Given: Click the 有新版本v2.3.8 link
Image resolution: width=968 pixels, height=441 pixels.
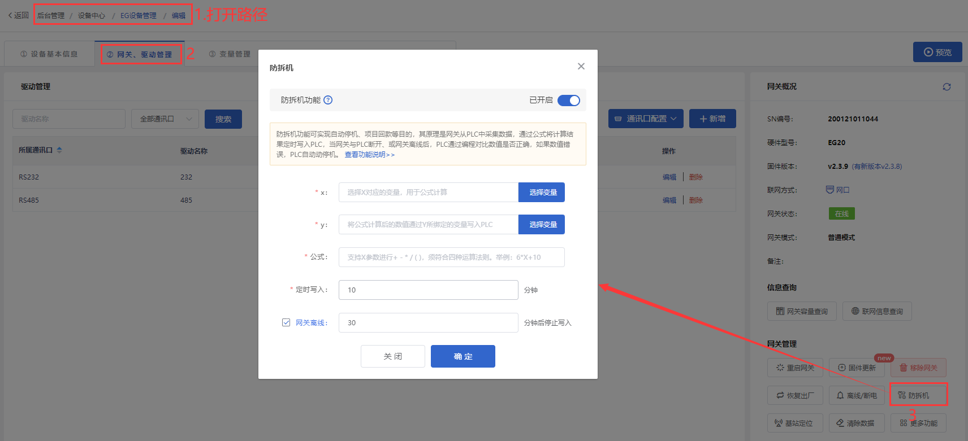Looking at the screenshot, I should tap(877, 167).
